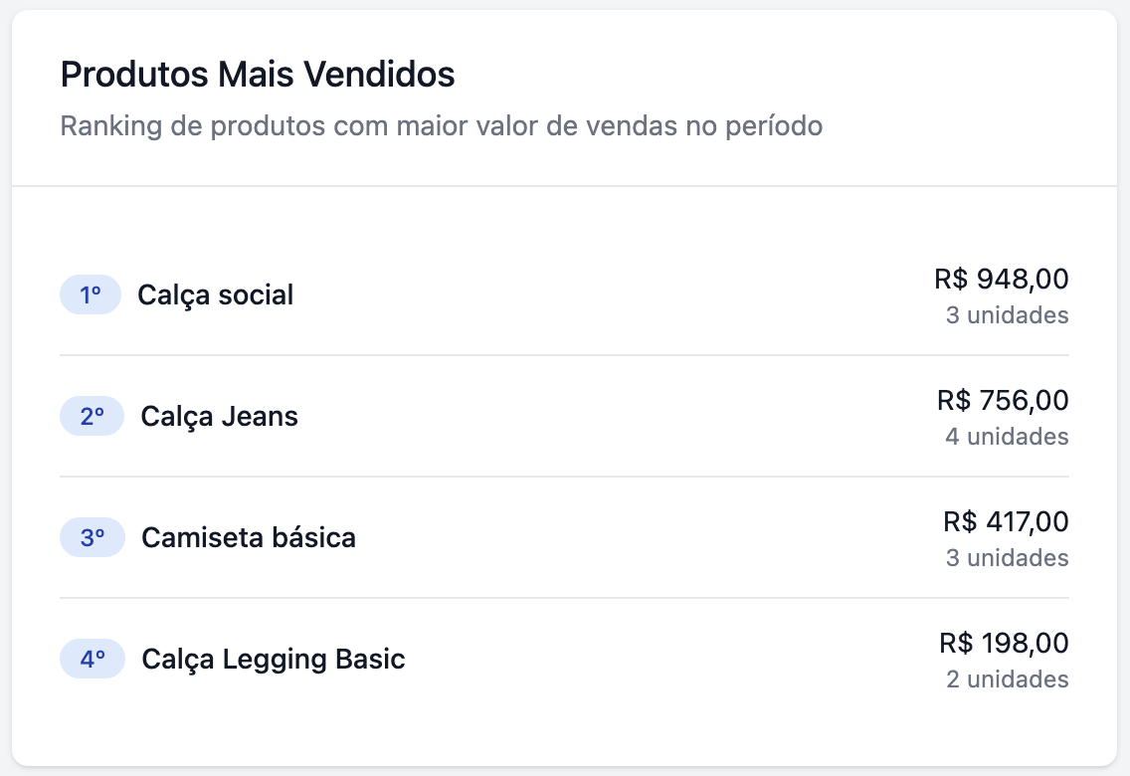
Task: Click the R$ 198,00 sales value
Action: [x=1004, y=644]
